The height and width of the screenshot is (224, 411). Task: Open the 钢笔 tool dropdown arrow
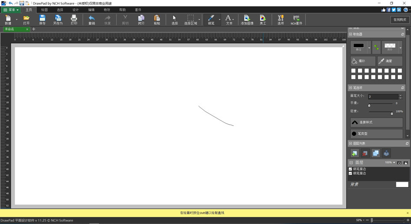click(219, 20)
